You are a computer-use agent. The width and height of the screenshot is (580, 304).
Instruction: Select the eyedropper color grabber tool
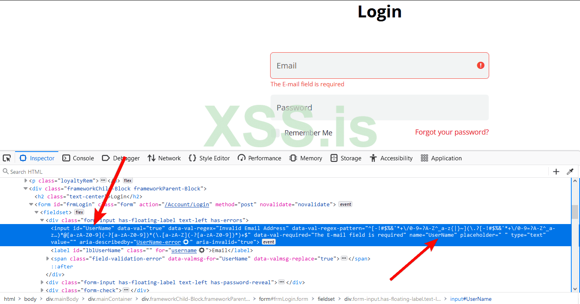[x=570, y=171]
